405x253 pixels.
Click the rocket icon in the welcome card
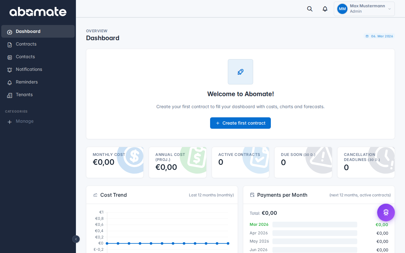click(x=240, y=71)
